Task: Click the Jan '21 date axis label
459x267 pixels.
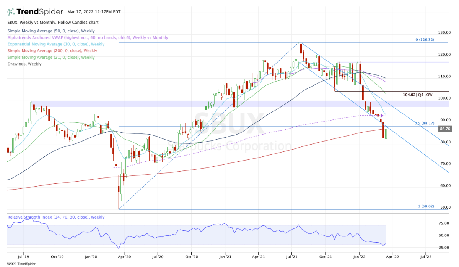Action: [x=225, y=257]
